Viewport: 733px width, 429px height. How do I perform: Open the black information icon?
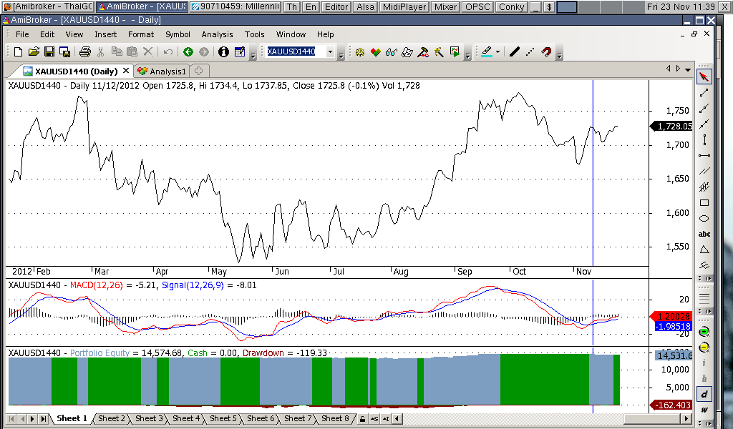coord(223,51)
